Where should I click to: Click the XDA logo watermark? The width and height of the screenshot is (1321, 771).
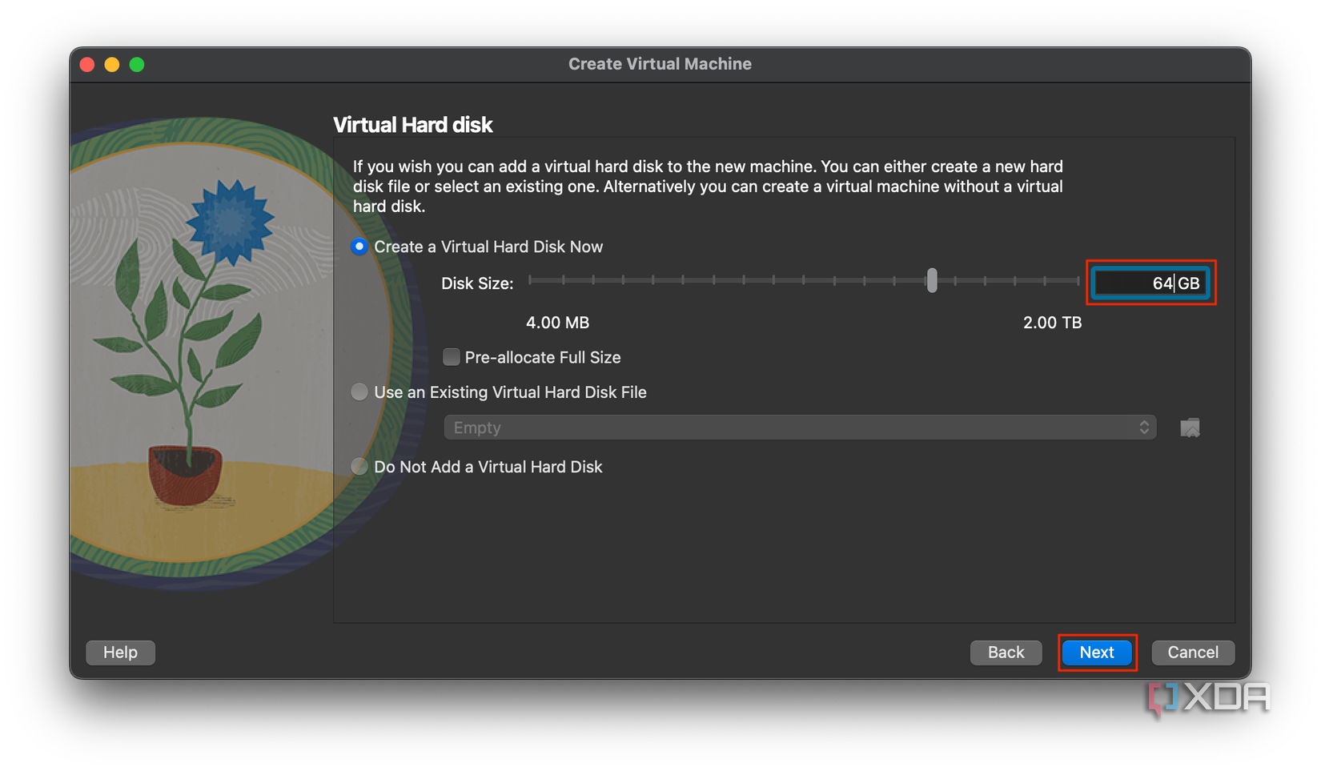pyautogui.click(x=1209, y=697)
